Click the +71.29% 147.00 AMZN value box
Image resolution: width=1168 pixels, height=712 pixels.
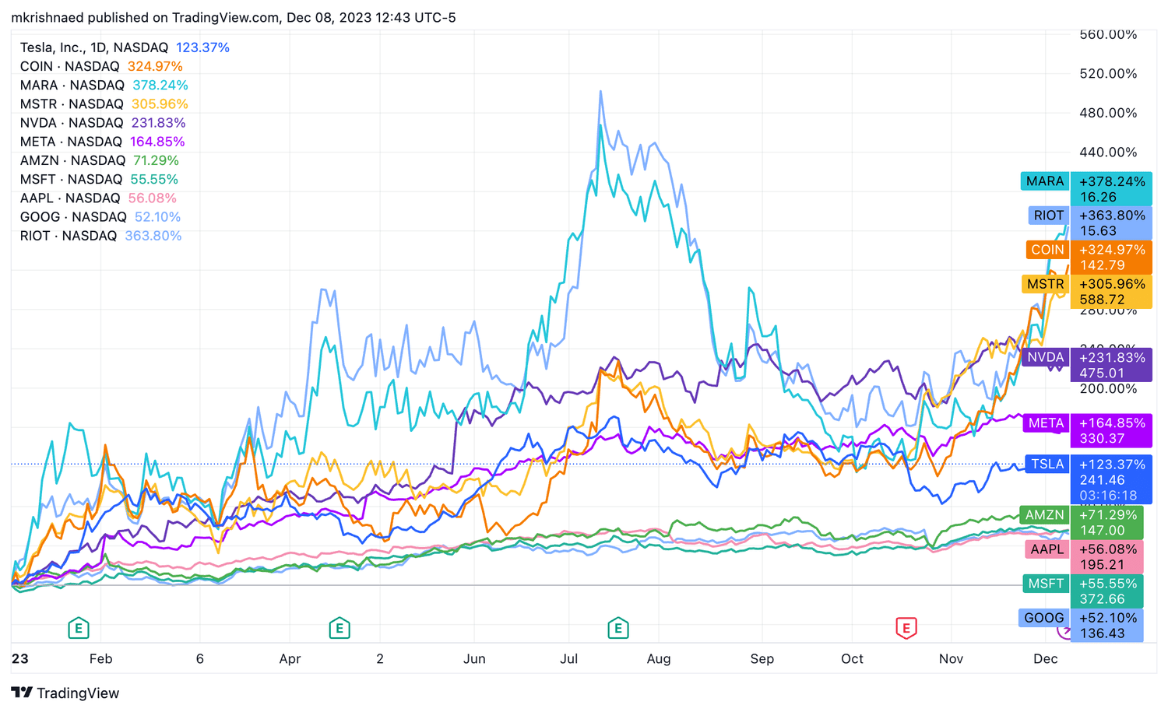pos(1107,523)
